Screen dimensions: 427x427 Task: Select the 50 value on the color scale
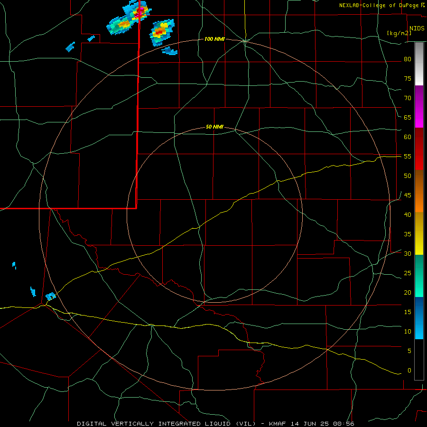click(408, 176)
